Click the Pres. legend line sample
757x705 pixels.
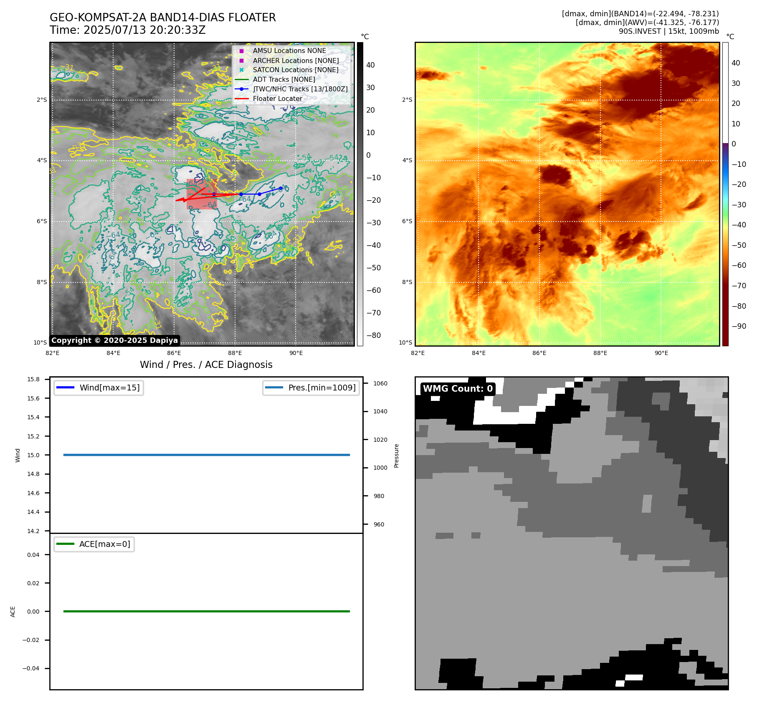274,388
